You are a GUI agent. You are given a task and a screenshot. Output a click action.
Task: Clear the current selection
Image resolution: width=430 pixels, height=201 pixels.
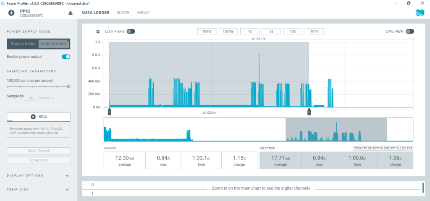click(x=408, y=149)
